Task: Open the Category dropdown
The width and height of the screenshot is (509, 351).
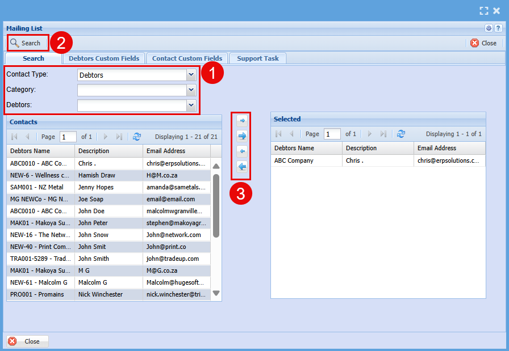Action: coord(191,90)
